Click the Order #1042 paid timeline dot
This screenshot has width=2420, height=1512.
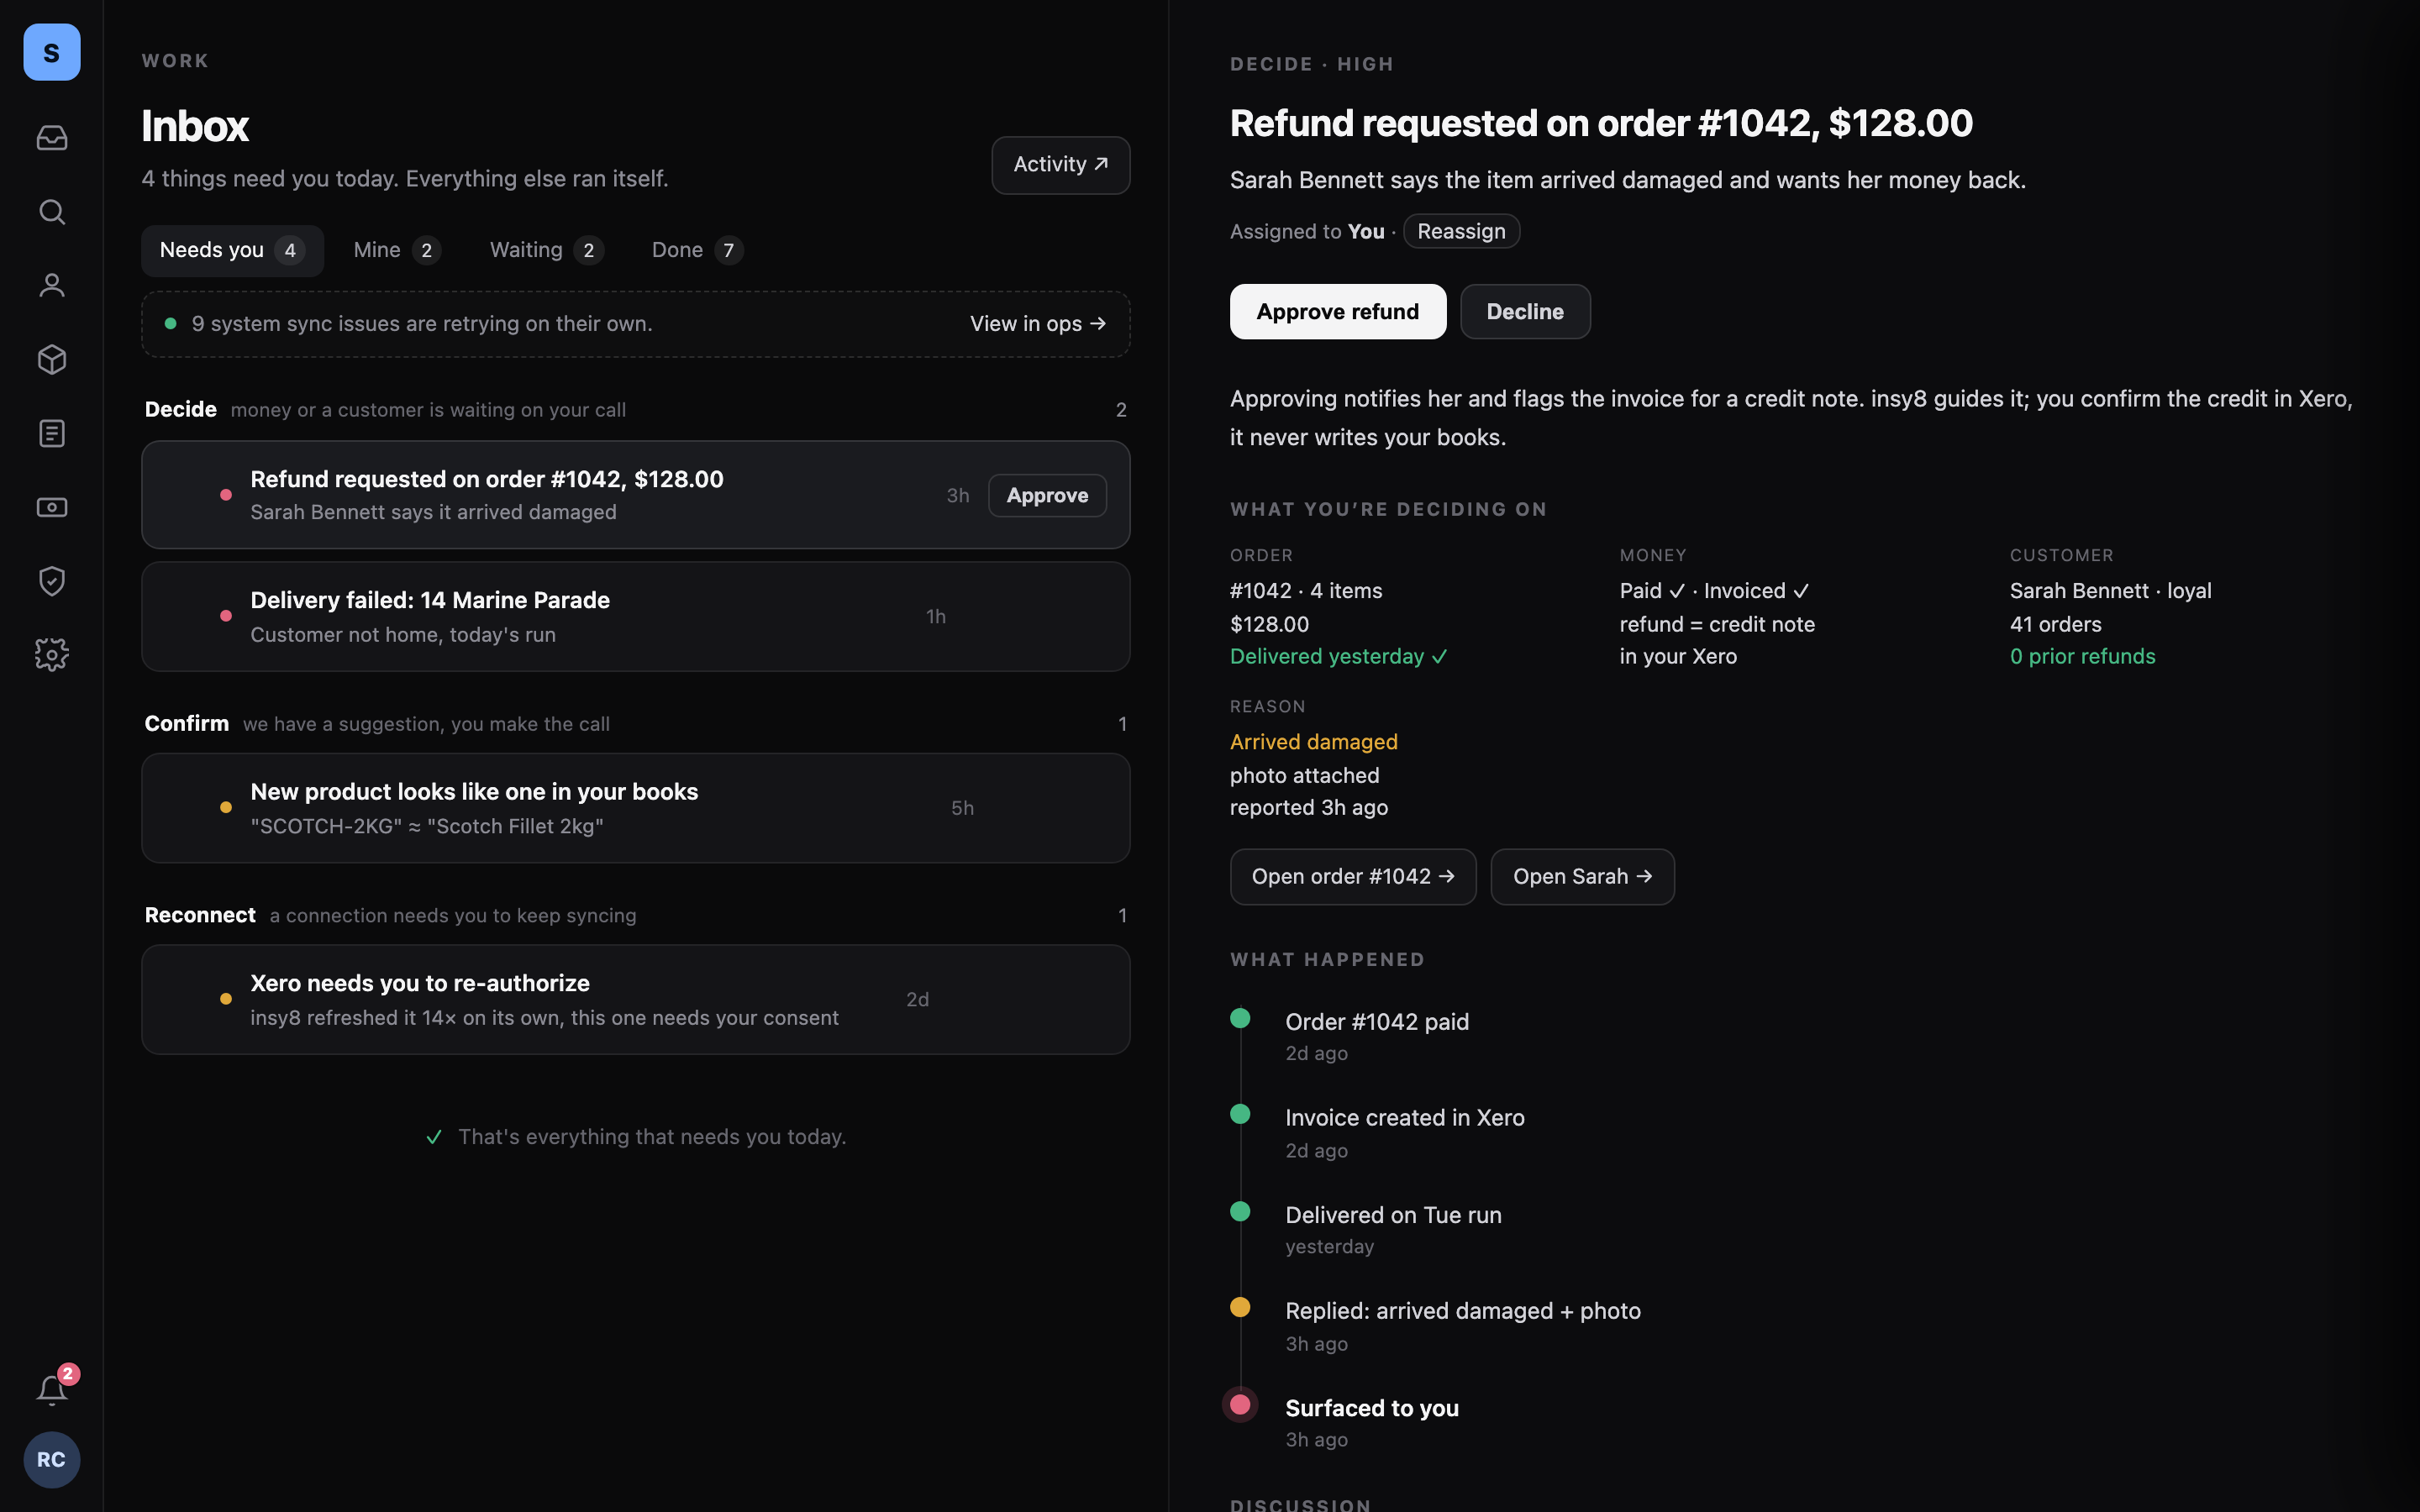[1240, 1018]
